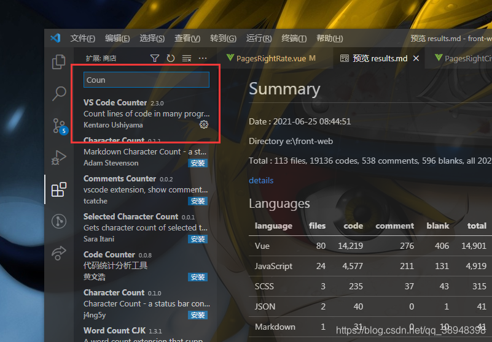Select VS Code Counter extension entry

tap(146, 113)
